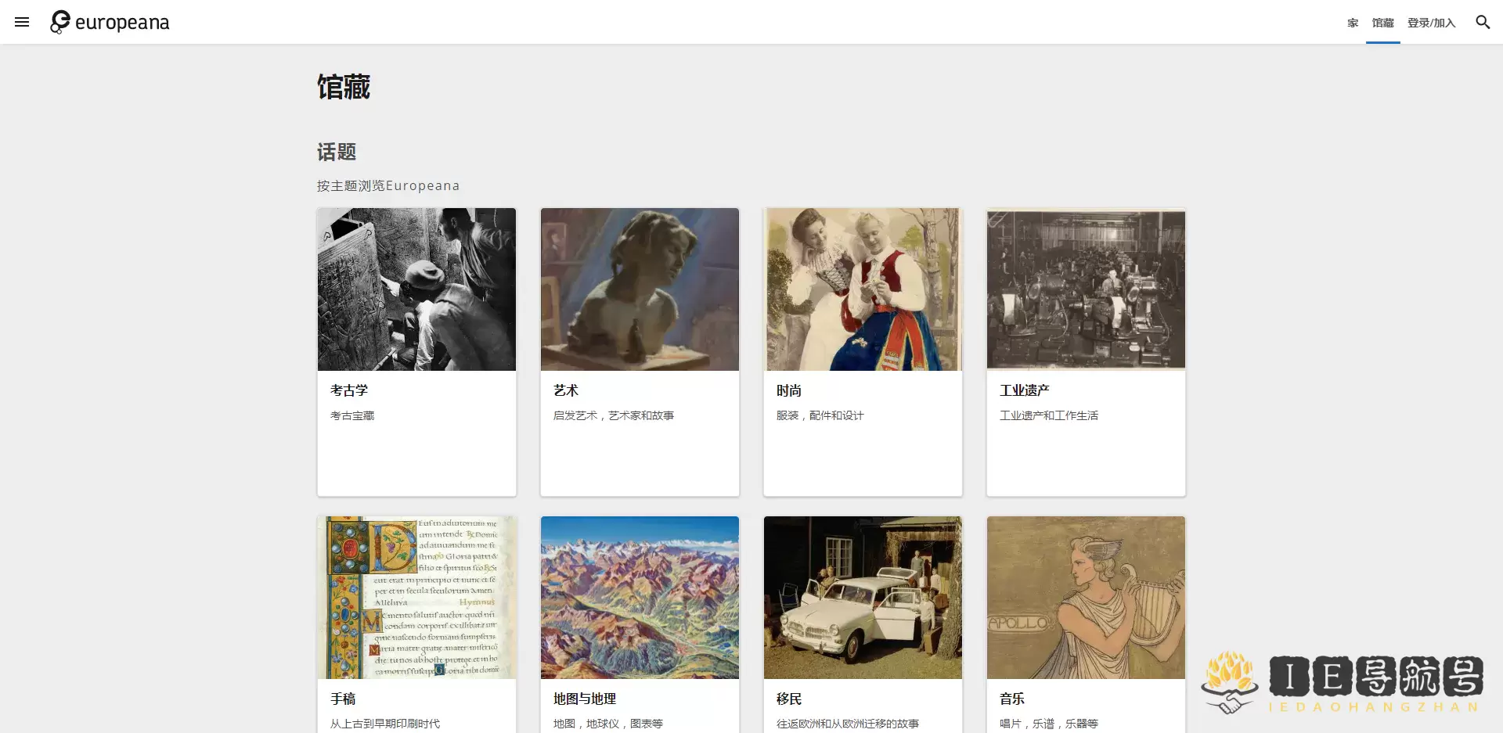Screen dimensions: 1503x733
Task: Open the hamburger navigation menu
Action: [x=22, y=22]
